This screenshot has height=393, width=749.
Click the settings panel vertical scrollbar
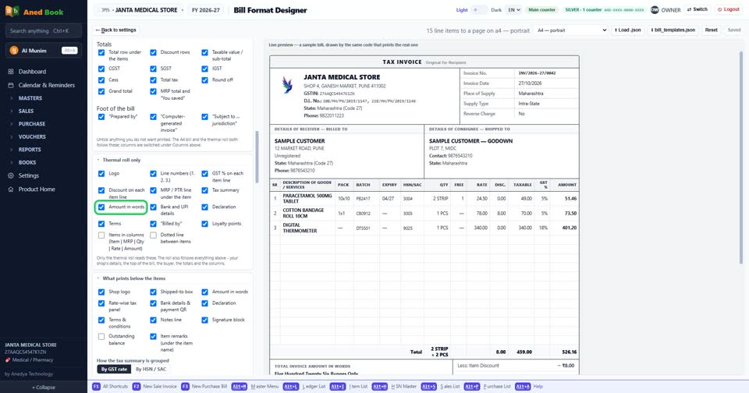(257, 157)
